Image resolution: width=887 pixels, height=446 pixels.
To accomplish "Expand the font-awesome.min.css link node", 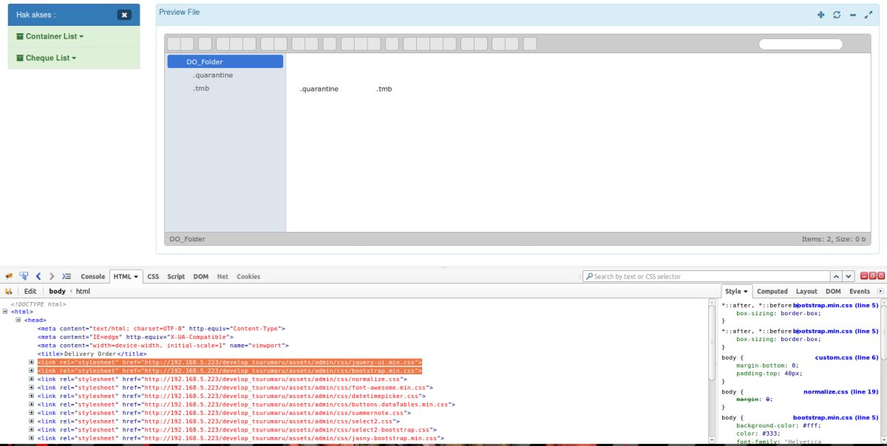I will (x=32, y=387).
